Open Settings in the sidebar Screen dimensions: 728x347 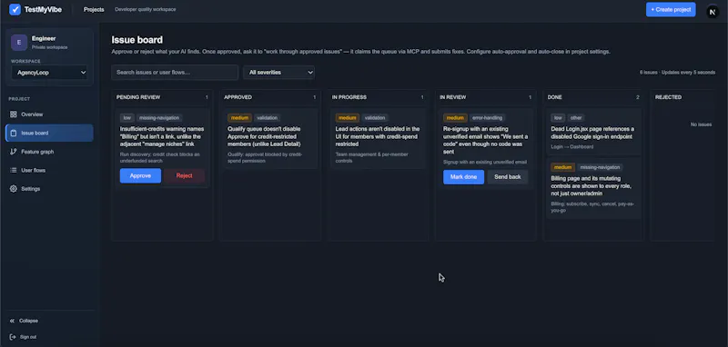(x=49, y=189)
